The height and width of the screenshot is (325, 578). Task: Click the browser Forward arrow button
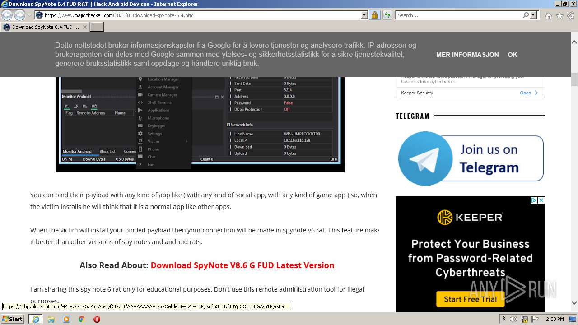tap(19, 15)
